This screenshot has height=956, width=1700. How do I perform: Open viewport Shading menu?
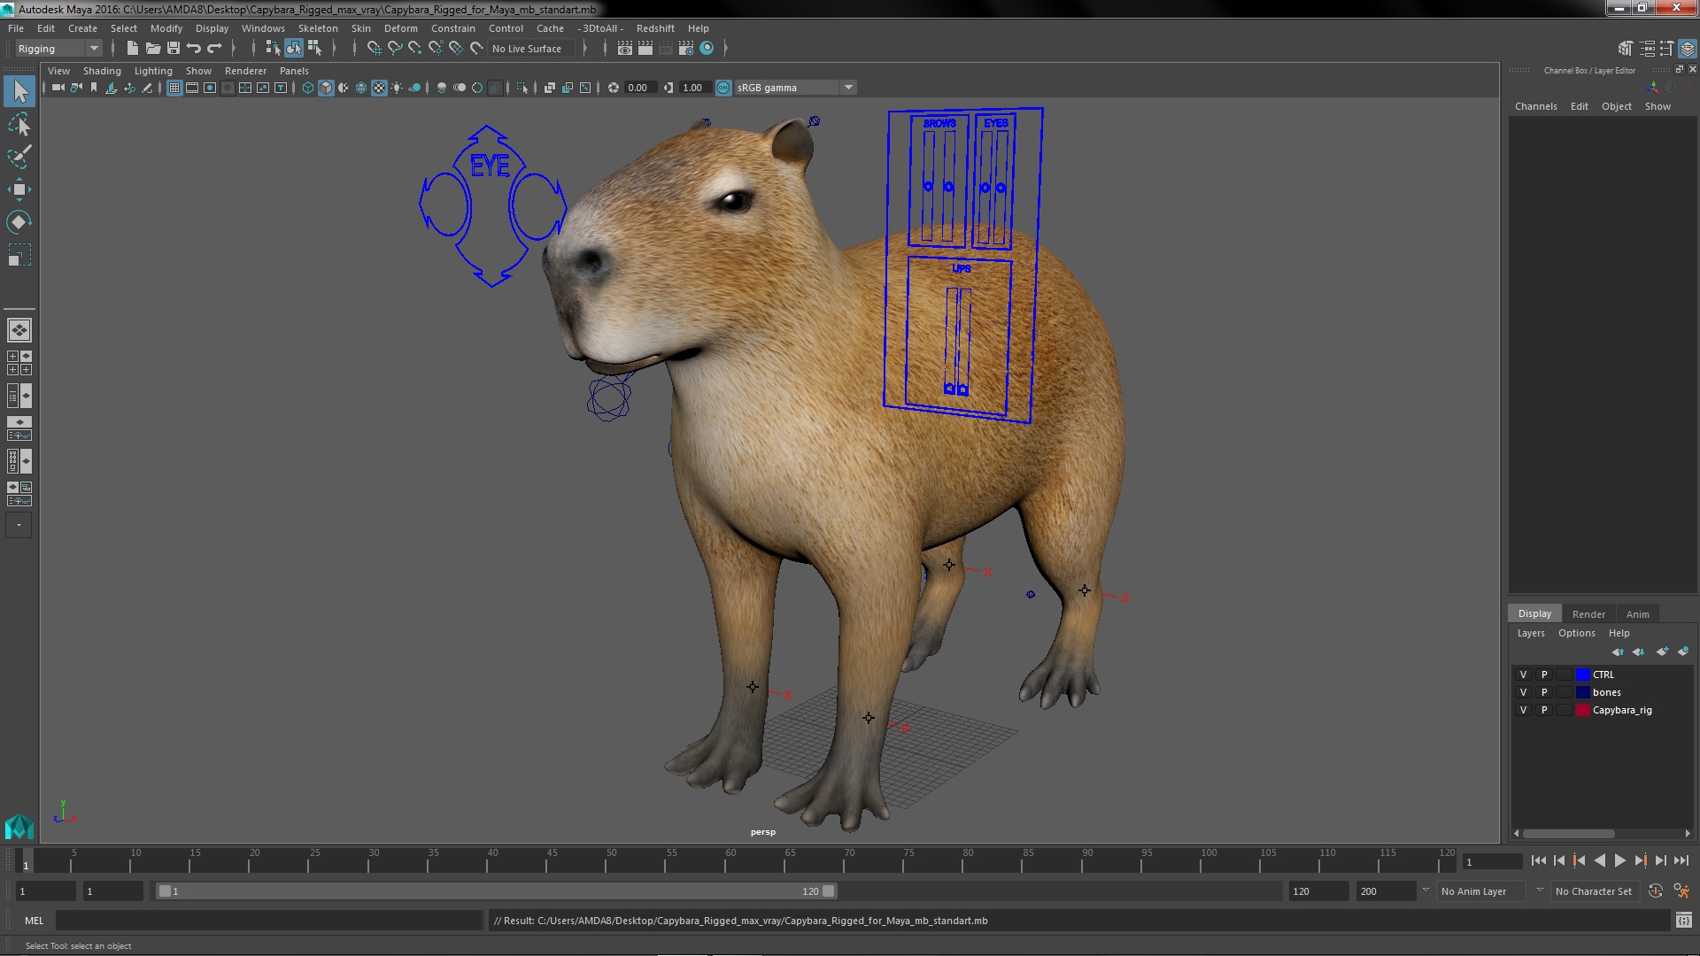[x=102, y=71]
